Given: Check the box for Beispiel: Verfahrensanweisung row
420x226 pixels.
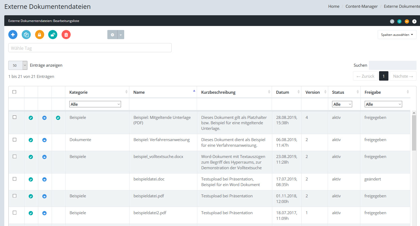Looking at the screenshot, I should click(x=15, y=140).
